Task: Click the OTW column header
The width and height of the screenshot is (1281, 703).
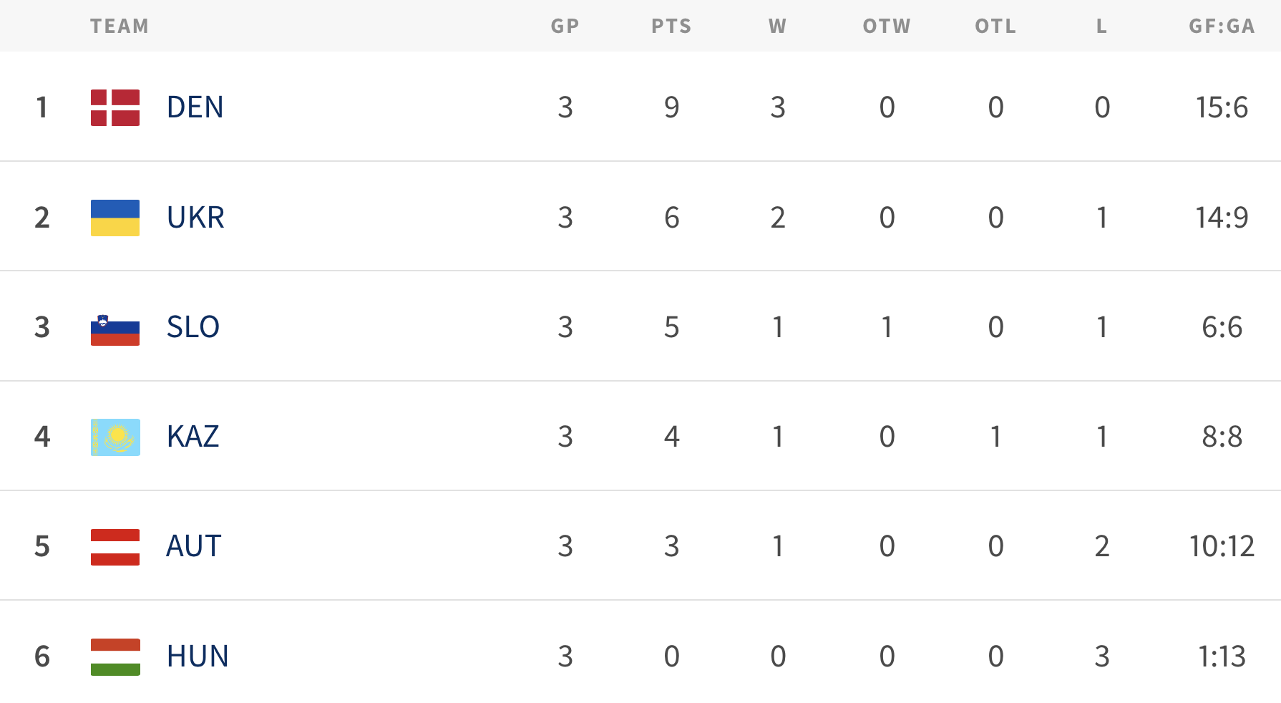Action: (887, 26)
